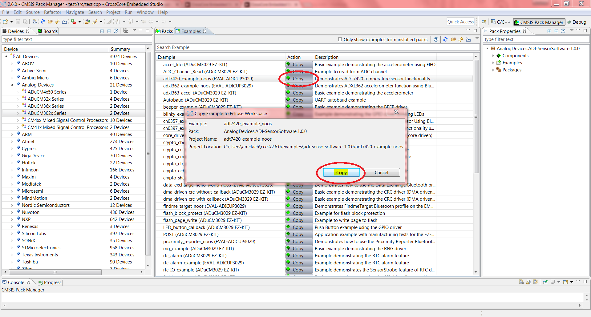Open the Devices view menu triangle
This screenshot has width=591, height=317.
tap(134, 30)
